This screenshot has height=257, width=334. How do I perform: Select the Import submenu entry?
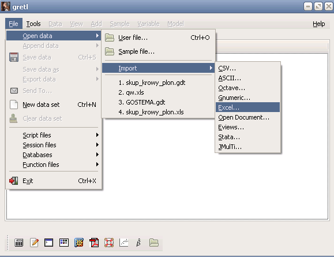[x=158, y=68]
